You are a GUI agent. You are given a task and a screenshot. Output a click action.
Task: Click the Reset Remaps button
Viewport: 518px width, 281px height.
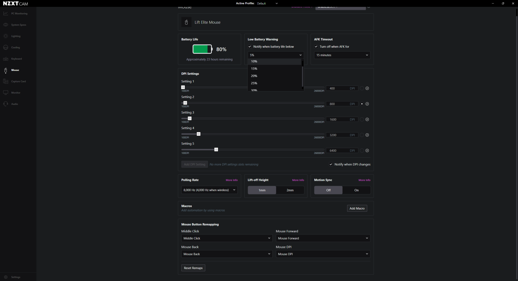tap(193, 268)
